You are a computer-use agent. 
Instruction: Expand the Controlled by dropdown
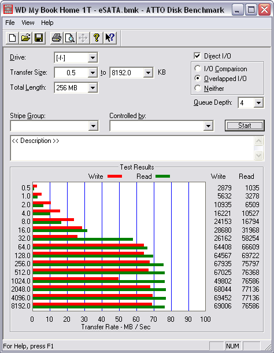coord(208,126)
